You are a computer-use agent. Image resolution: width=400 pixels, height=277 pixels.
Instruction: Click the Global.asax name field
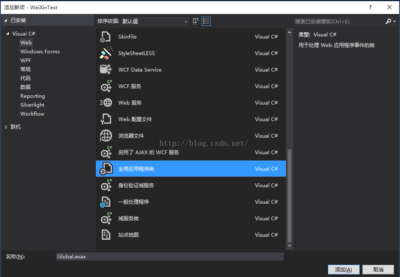pyautogui.click(x=170, y=257)
